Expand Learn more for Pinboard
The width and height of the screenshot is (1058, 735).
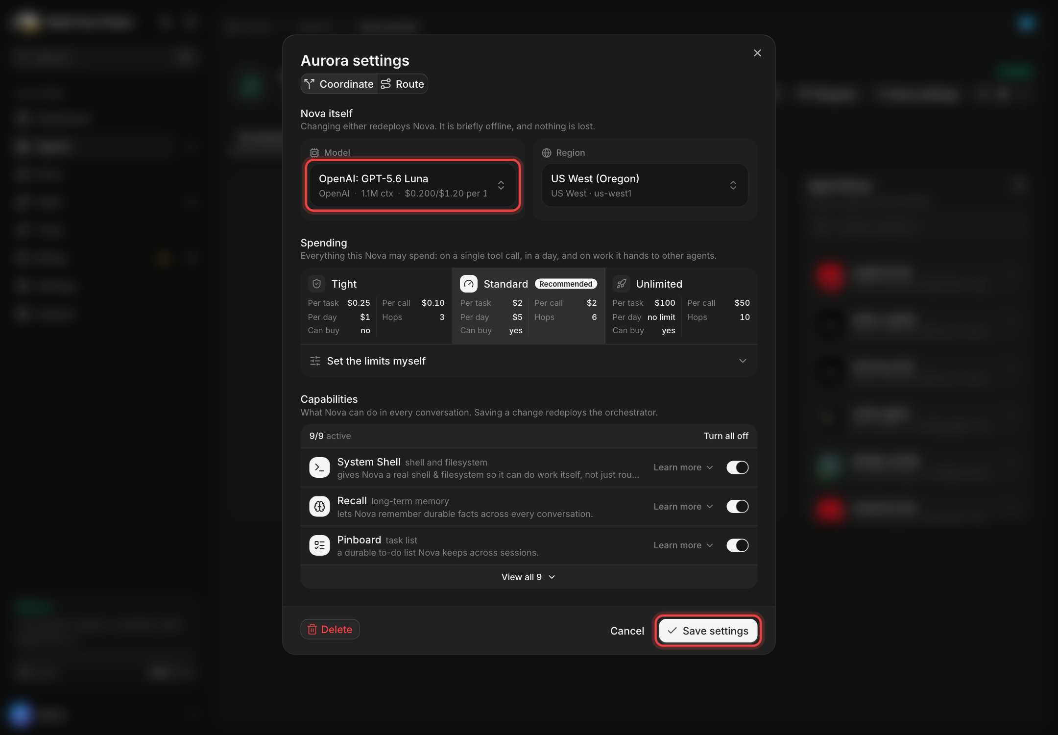[x=683, y=545]
